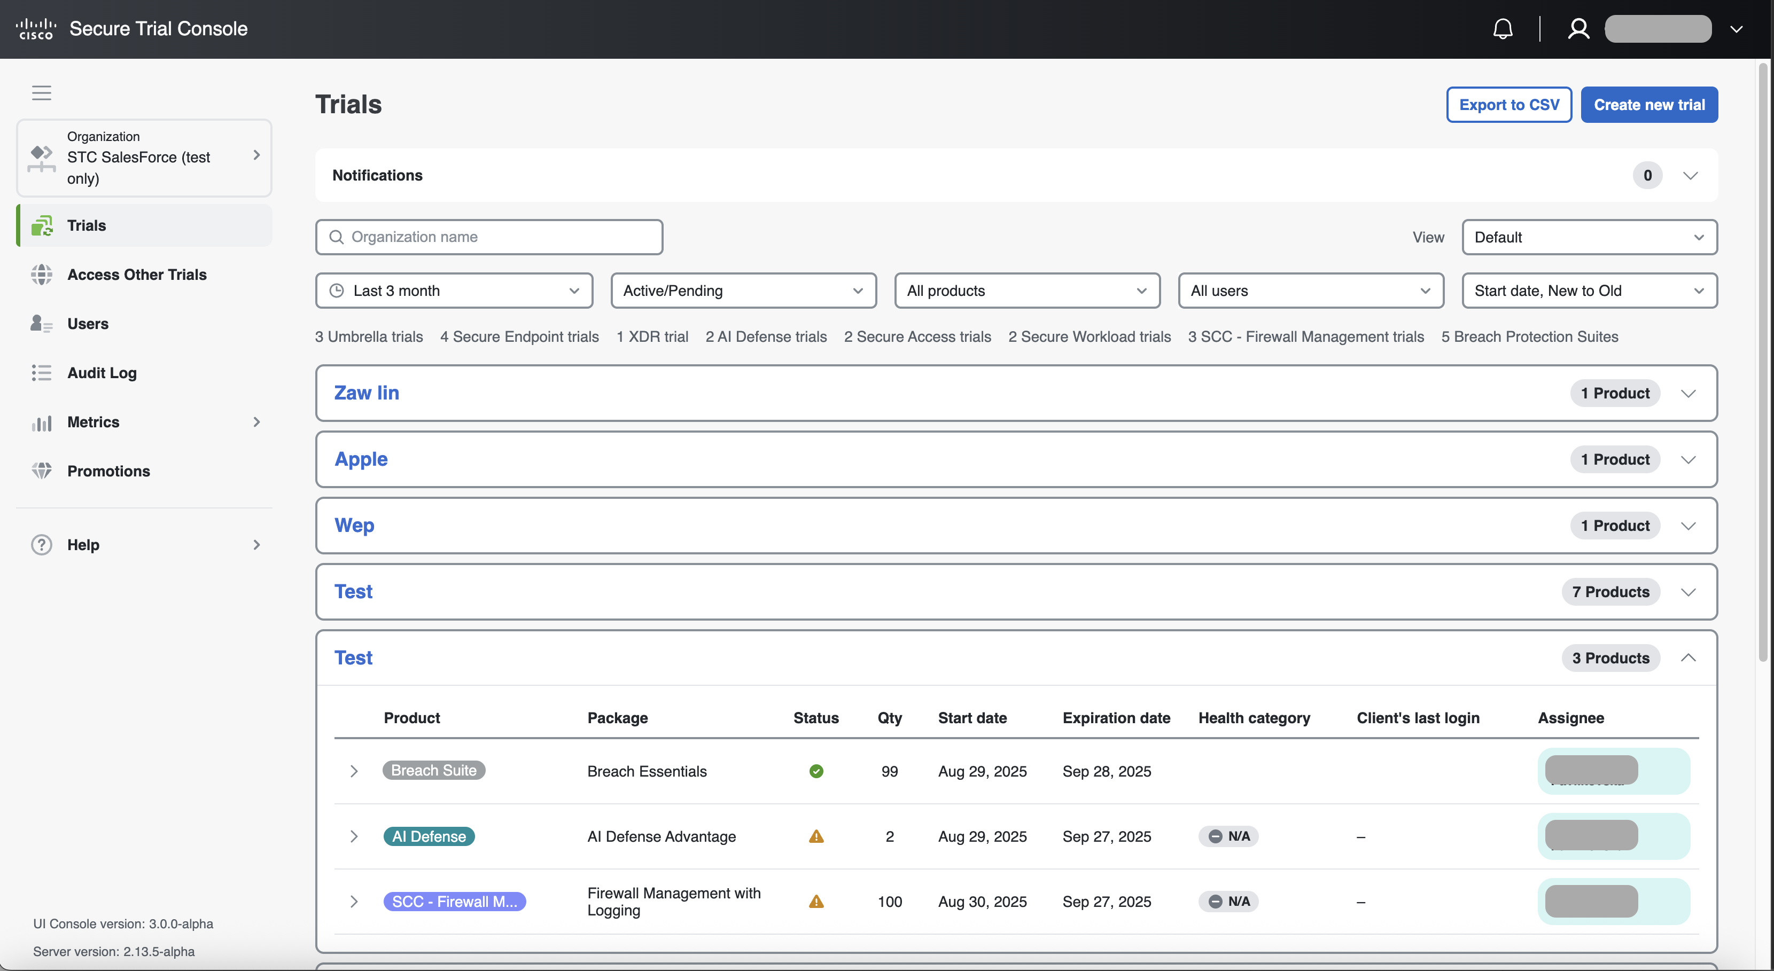Expand the Breach Suite product row
Image resolution: width=1774 pixels, height=971 pixels.
coord(353,771)
